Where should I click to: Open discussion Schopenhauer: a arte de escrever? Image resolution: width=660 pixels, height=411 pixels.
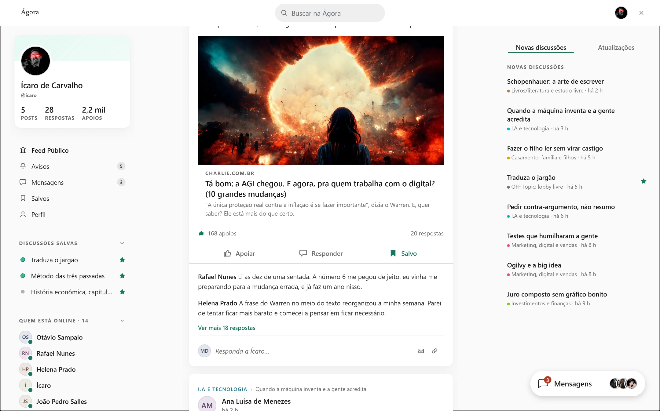[555, 82]
